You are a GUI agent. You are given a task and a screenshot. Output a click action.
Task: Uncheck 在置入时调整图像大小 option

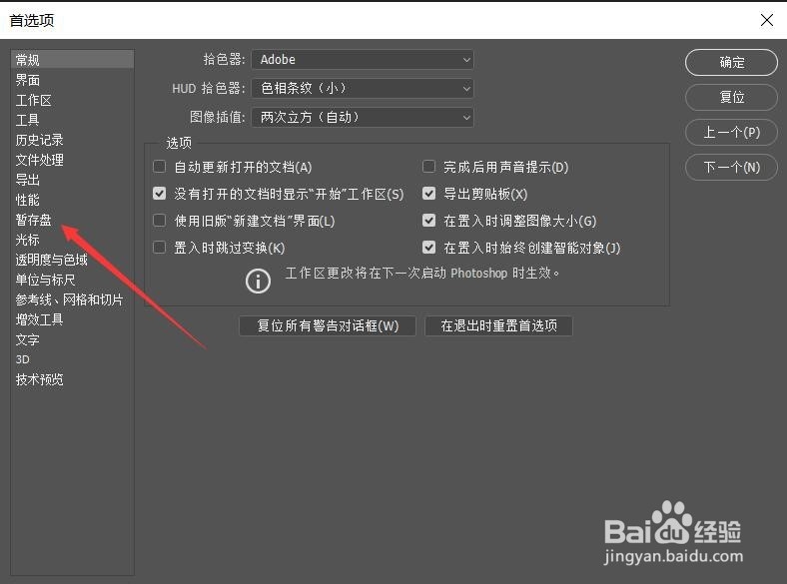[429, 221]
